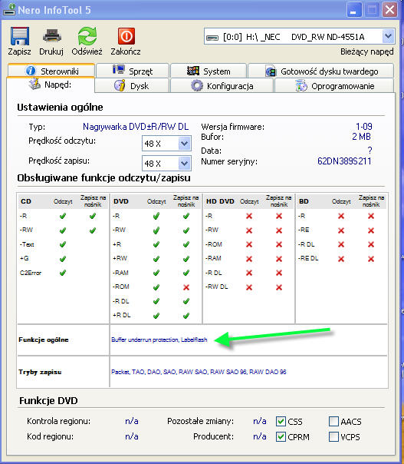Viewport: 404px width, 464px height.
Task: Click the Zakończ red power icon
Action: [x=126, y=36]
